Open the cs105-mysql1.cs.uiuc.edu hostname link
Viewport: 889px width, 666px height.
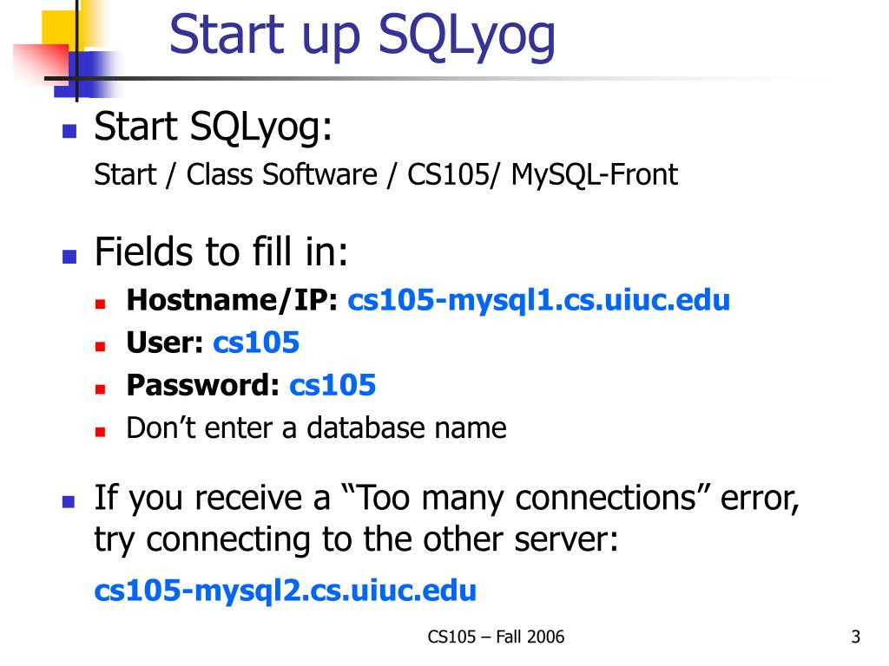[x=538, y=300]
